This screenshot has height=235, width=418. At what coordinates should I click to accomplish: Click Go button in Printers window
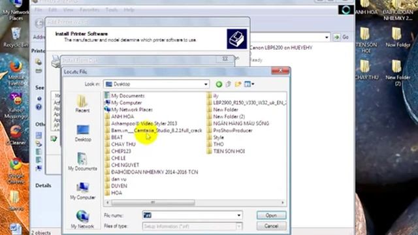pos(342,37)
